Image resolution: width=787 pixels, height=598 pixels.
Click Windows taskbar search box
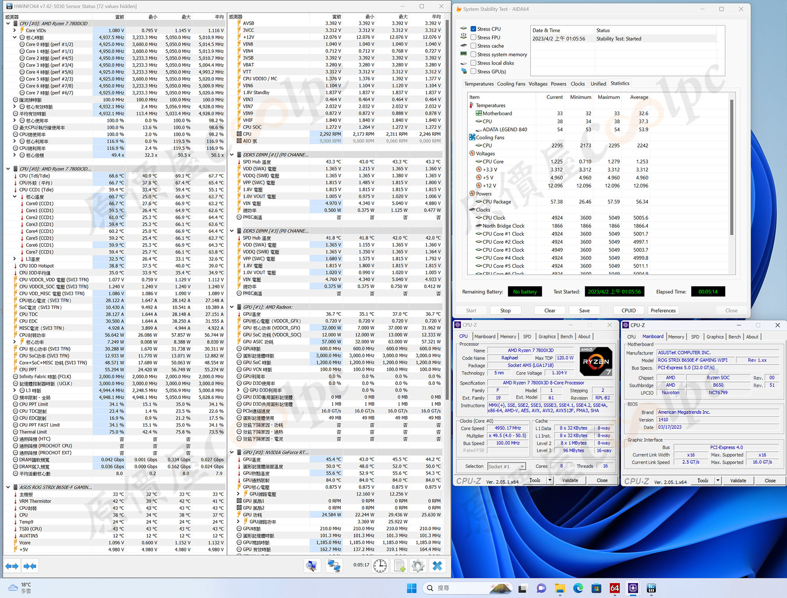[468, 588]
